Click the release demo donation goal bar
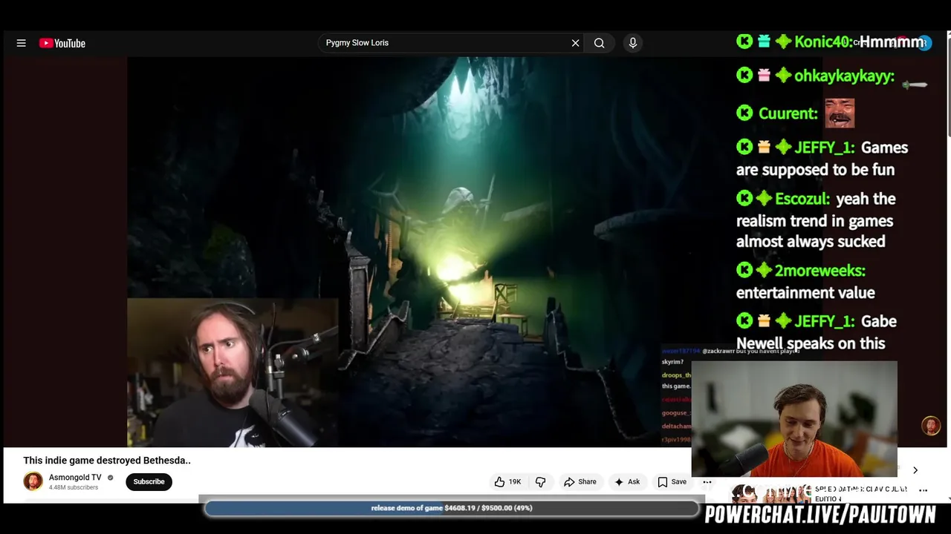 pyautogui.click(x=452, y=508)
